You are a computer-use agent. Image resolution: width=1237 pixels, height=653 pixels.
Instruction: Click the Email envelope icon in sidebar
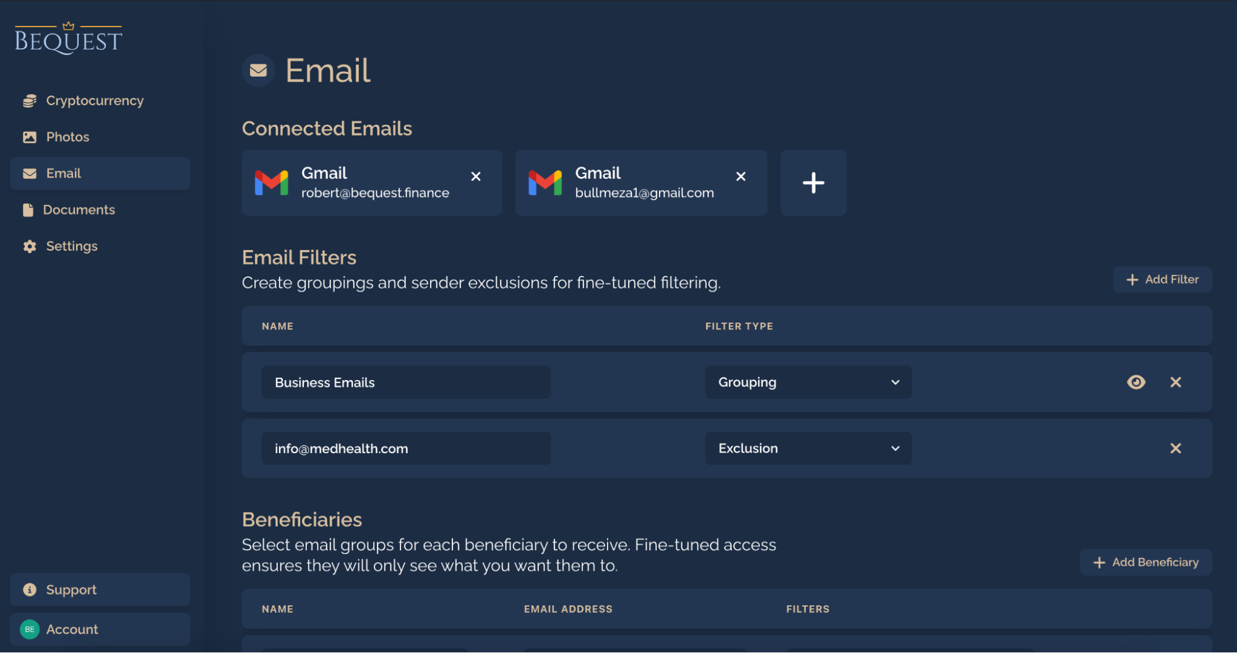pyautogui.click(x=29, y=173)
